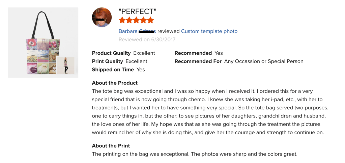345x163 pixels.
Task: Click the About the Print heading
Action: [x=111, y=146]
